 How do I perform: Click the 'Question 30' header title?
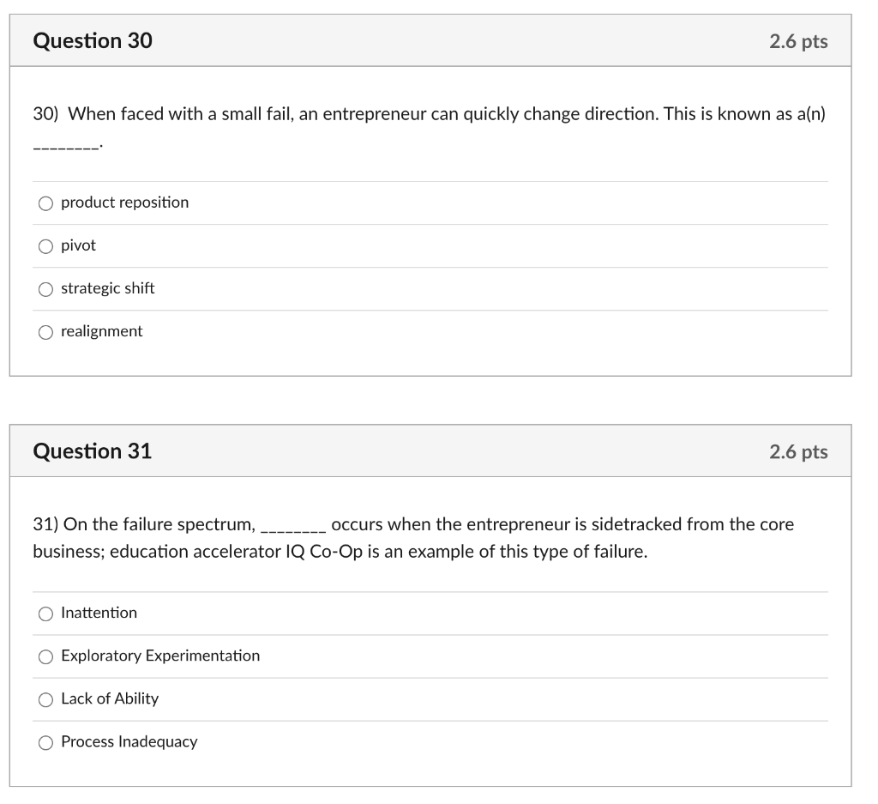(x=93, y=40)
